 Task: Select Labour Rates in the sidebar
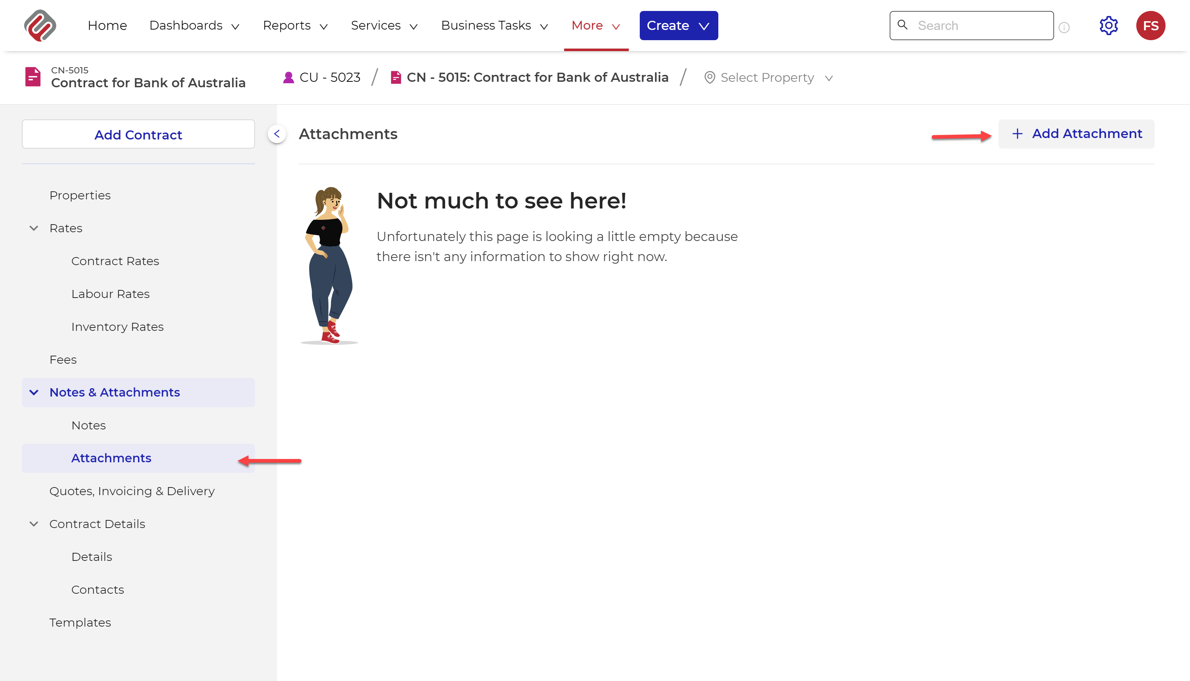110,294
